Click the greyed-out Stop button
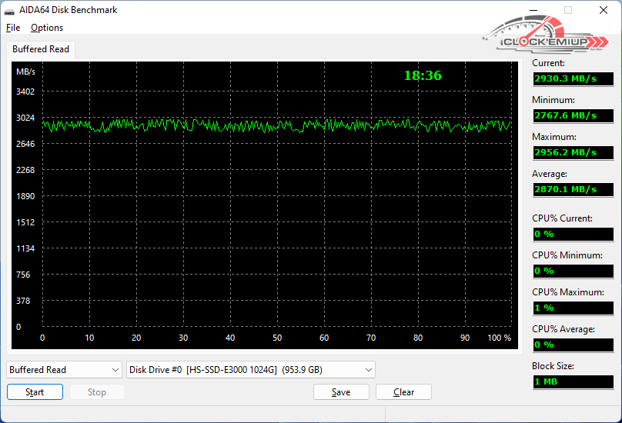 [97, 392]
